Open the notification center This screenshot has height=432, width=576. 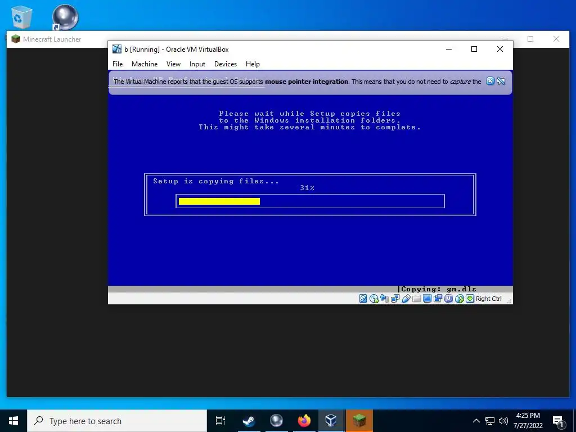click(x=558, y=421)
